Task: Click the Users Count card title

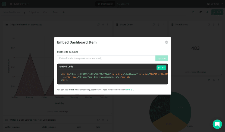Action: tap(126, 25)
